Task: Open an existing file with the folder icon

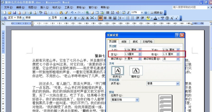Action: 9,13
